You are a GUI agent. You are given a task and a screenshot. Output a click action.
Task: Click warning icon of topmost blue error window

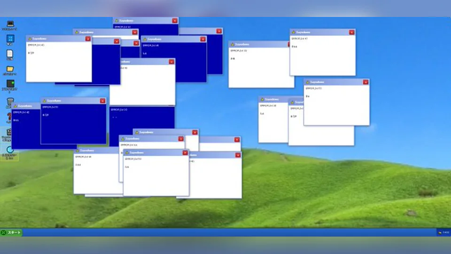tap(117, 21)
